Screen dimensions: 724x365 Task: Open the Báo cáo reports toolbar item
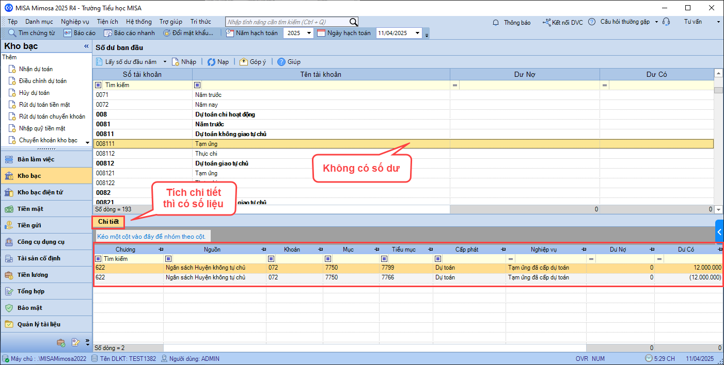point(79,33)
